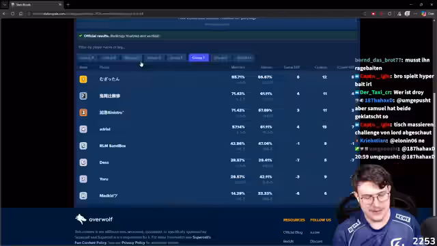Go home with the house icon
437x246 pixels.
click(20, 14)
